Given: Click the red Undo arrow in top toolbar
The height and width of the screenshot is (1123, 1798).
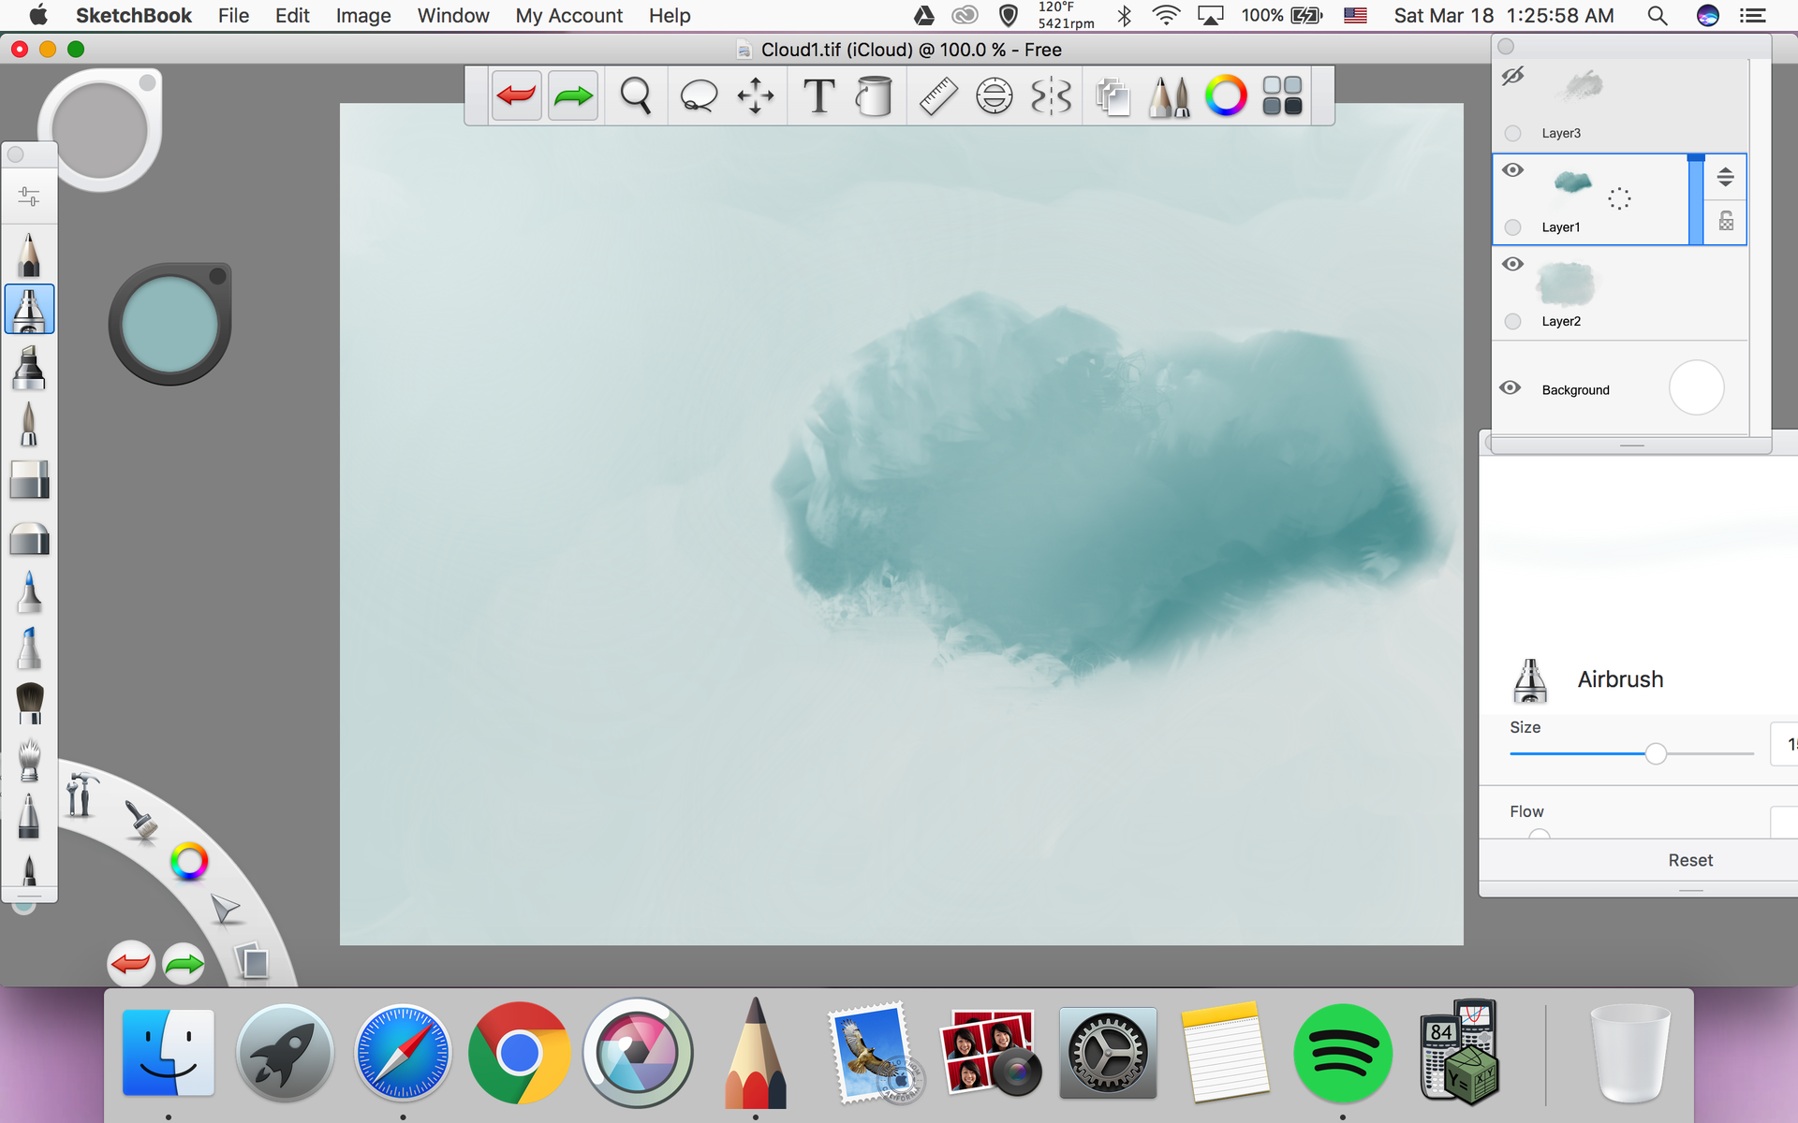Looking at the screenshot, I should click(516, 95).
